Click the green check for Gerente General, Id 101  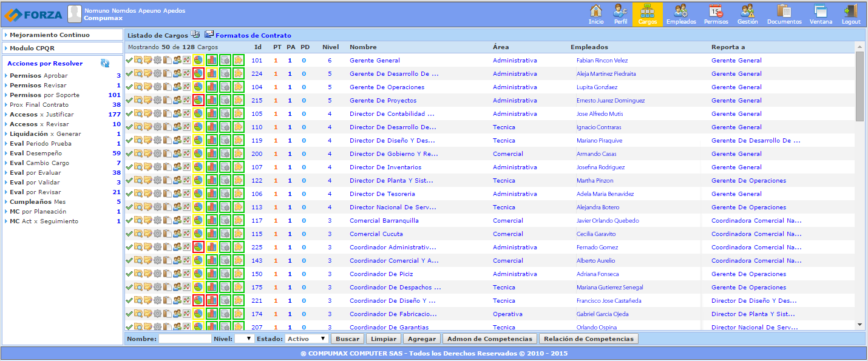click(x=129, y=60)
